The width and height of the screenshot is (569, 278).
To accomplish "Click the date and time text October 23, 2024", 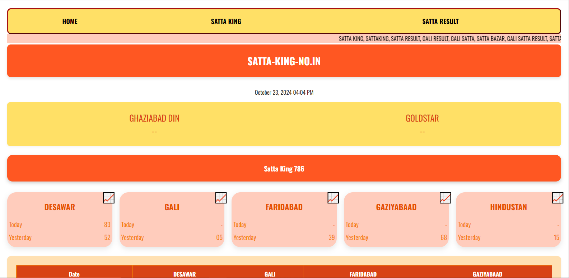I will tap(284, 93).
